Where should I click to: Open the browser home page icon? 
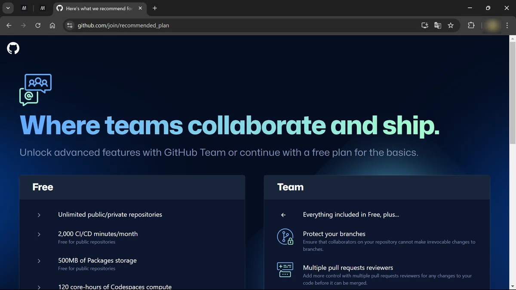point(52,25)
